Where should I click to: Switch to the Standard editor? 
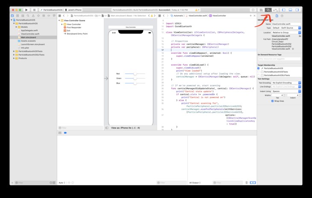click(261, 9)
